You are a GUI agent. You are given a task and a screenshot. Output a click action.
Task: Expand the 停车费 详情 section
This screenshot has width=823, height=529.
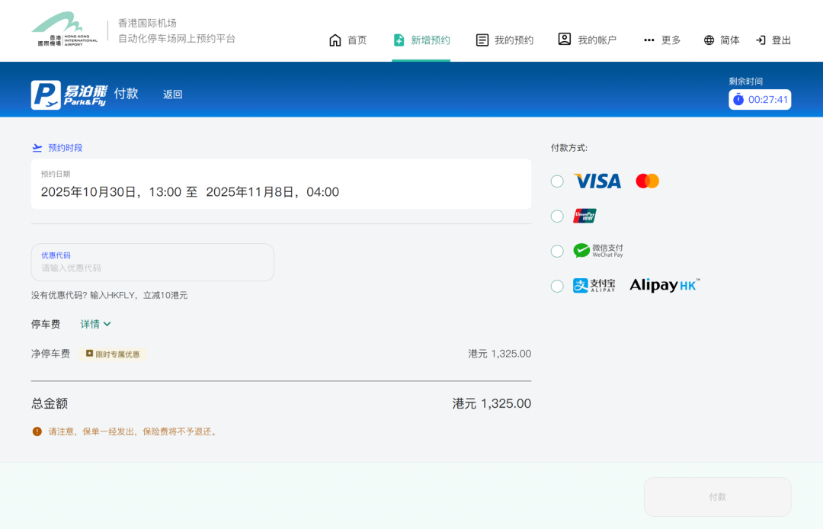point(94,324)
